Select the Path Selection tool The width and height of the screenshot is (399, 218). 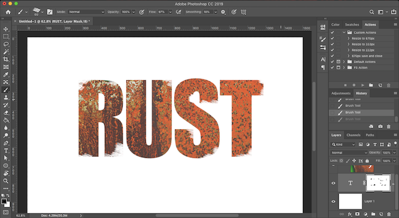point(6,158)
